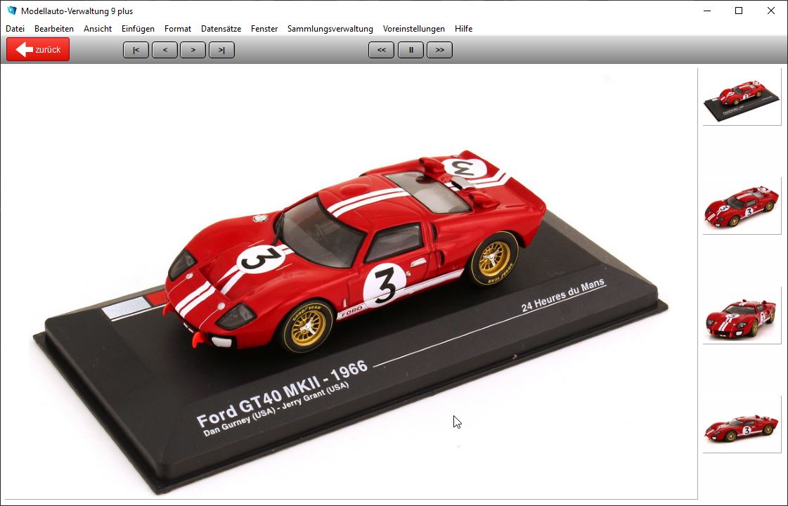Screen dimensions: 788x506
Task: Click the red zurück back button
Action: click(38, 50)
